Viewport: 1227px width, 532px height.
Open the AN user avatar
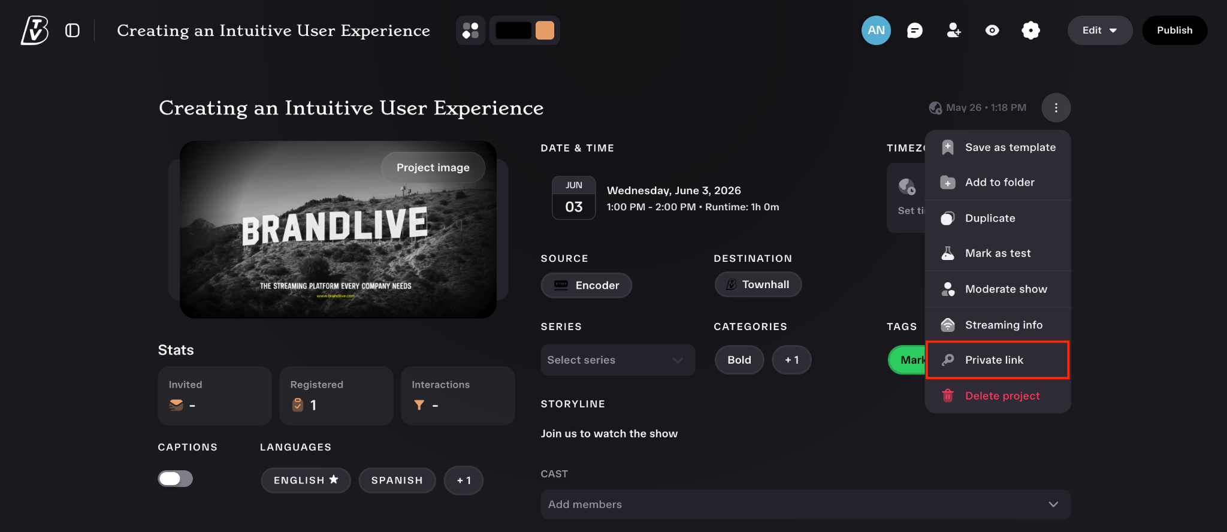(x=876, y=31)
